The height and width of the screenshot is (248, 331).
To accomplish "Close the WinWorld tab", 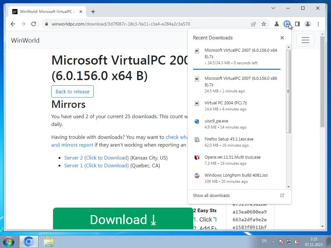I will pos(80,12).
